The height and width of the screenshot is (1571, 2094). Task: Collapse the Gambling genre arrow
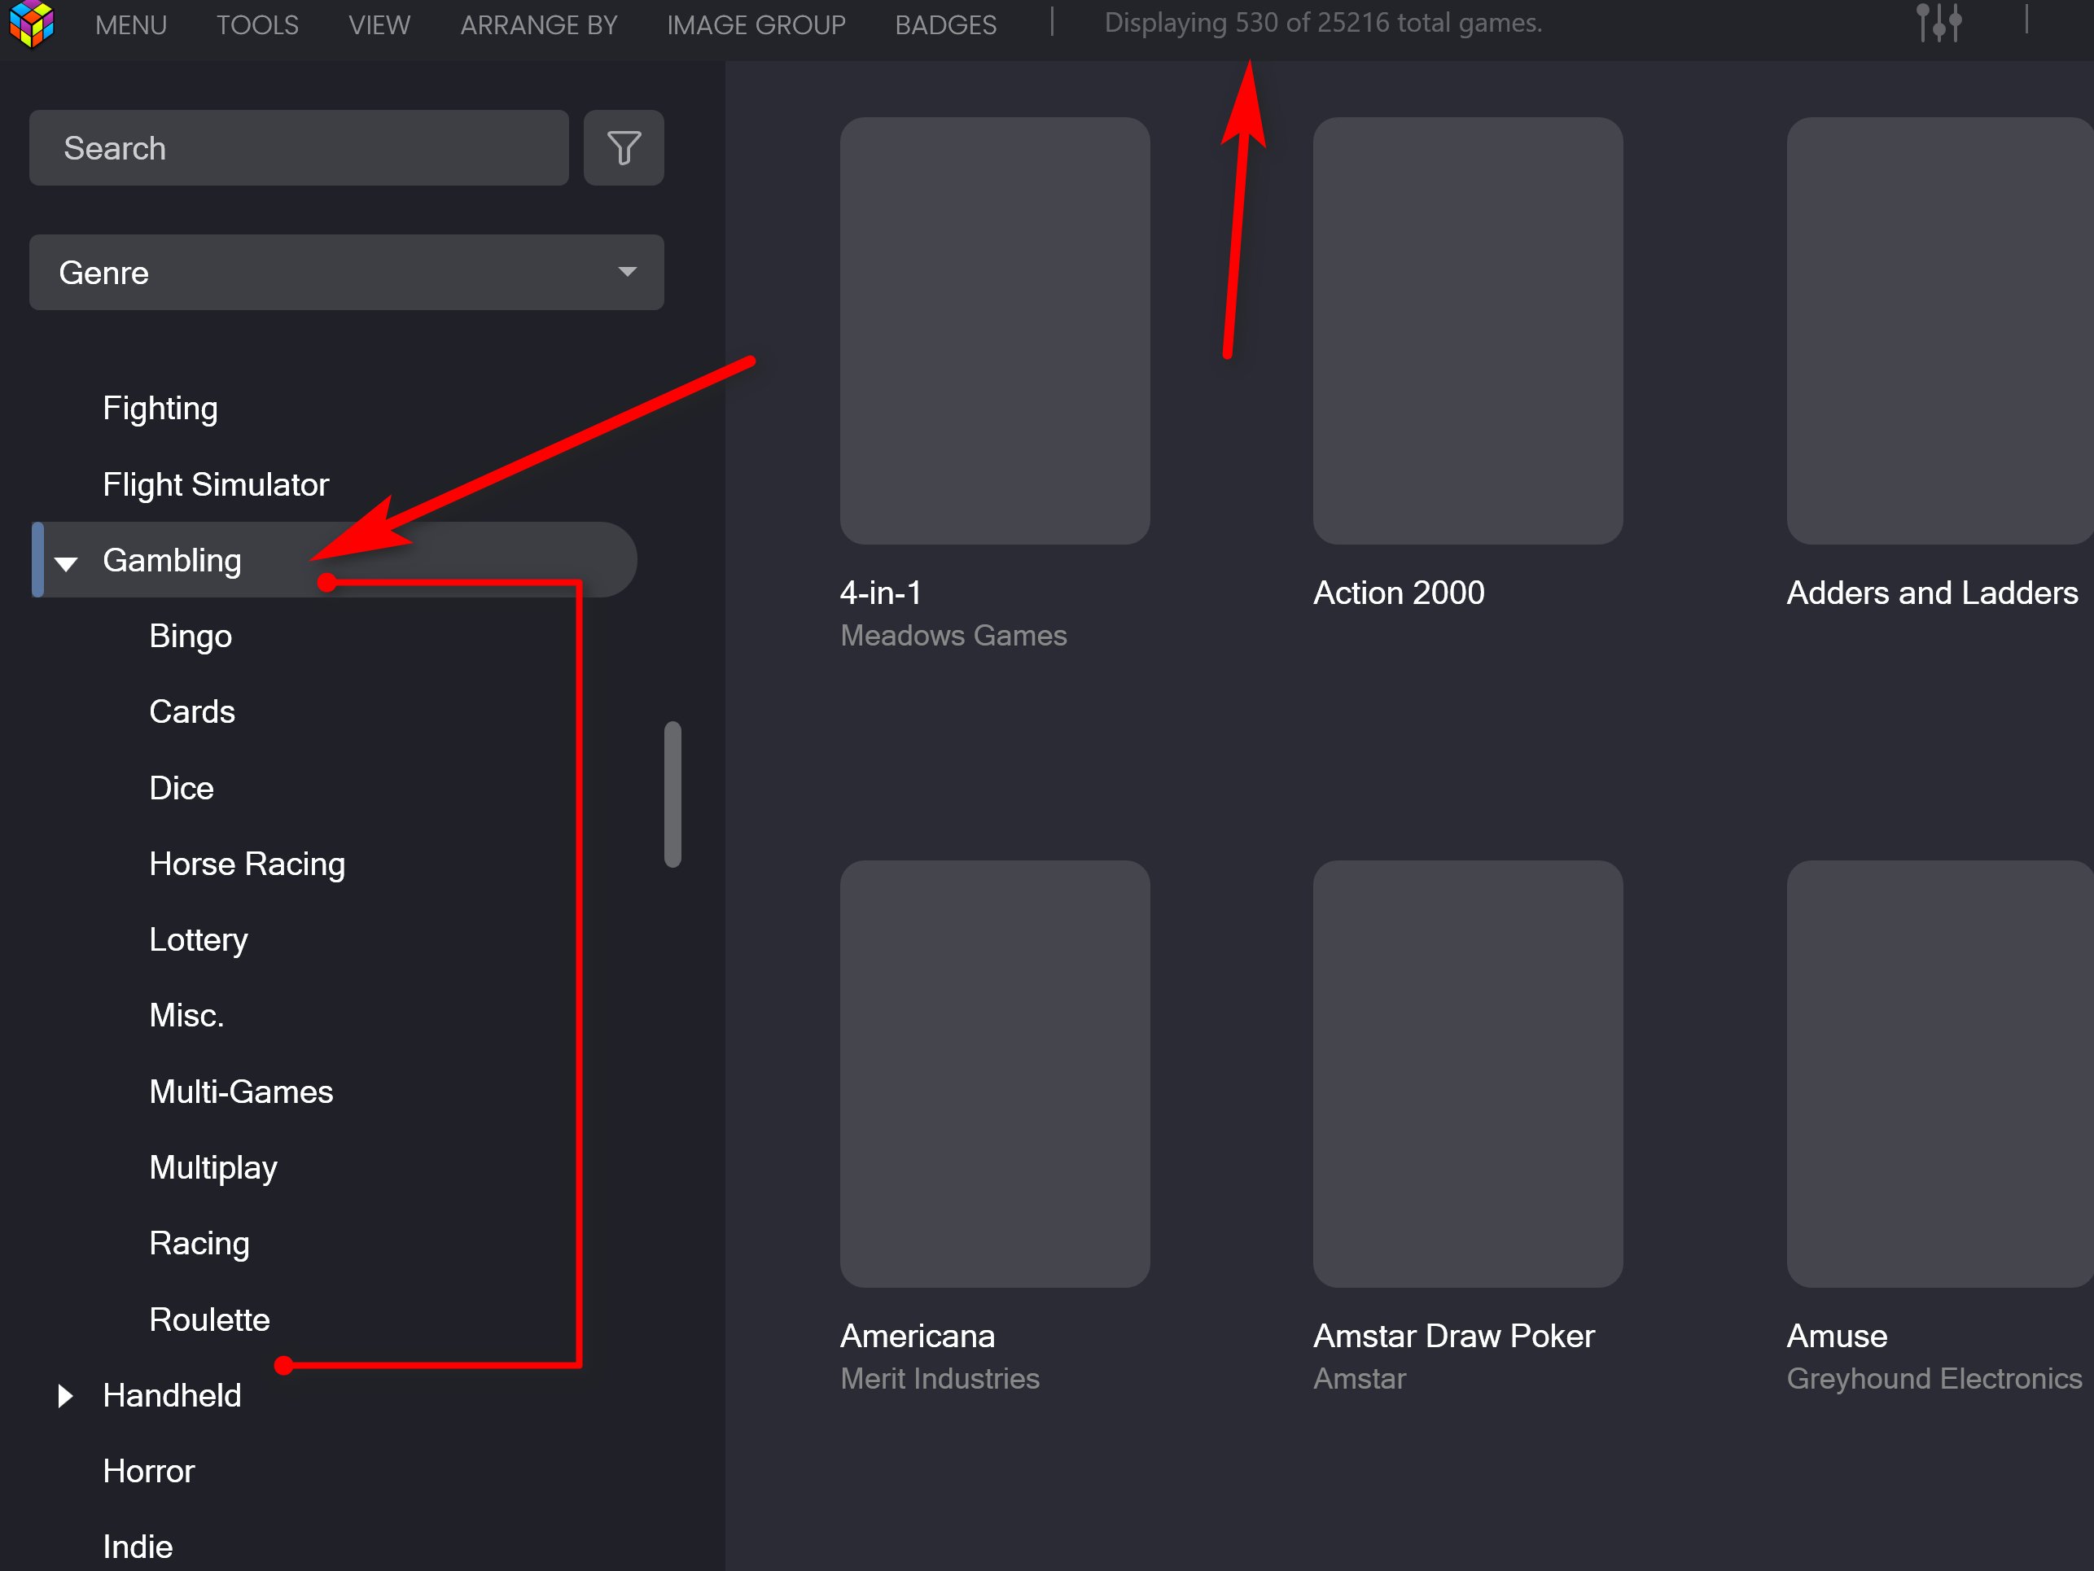click(65, 563)
